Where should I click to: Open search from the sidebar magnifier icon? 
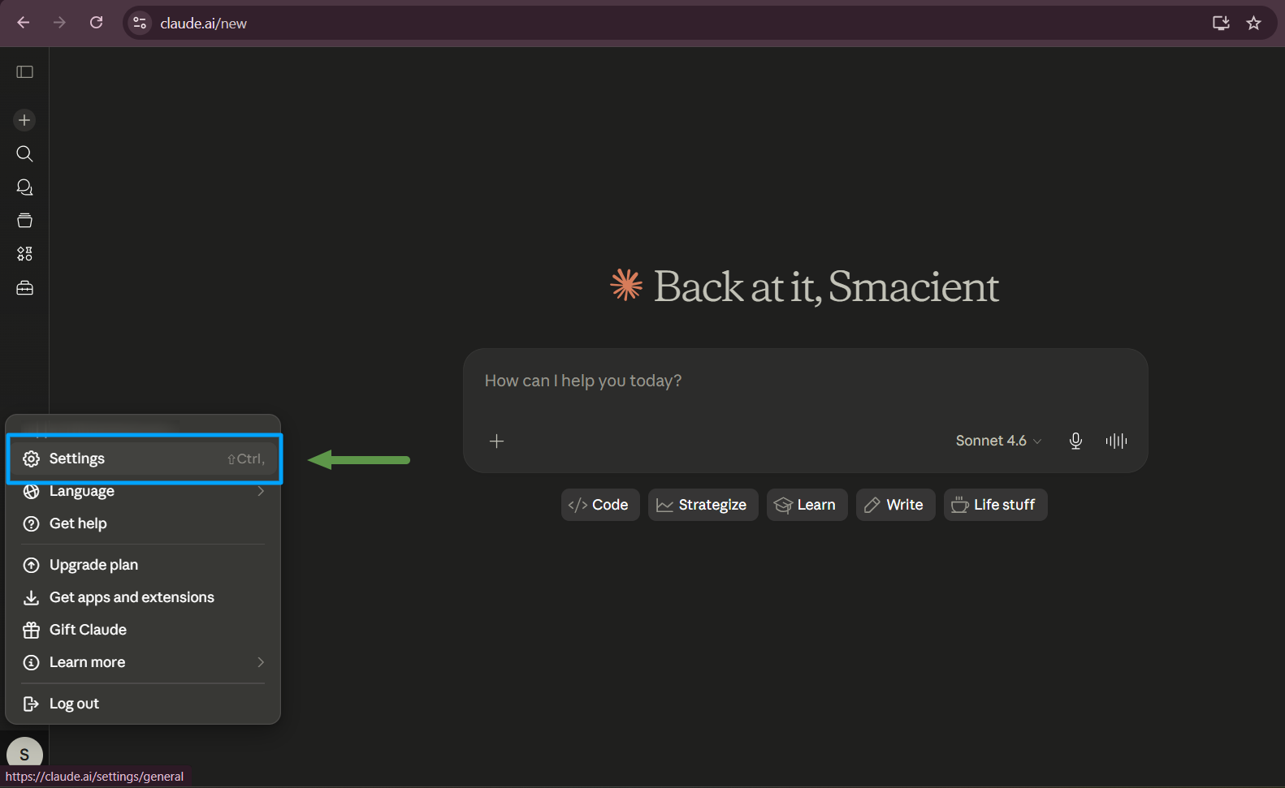pos(24,154)
